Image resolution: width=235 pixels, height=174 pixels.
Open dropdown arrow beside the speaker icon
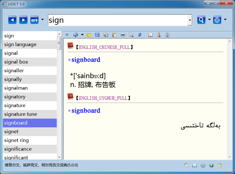tap(82, 35)
